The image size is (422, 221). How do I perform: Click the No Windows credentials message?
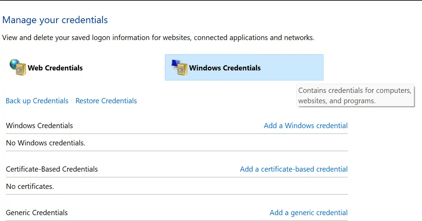point(46,143)
